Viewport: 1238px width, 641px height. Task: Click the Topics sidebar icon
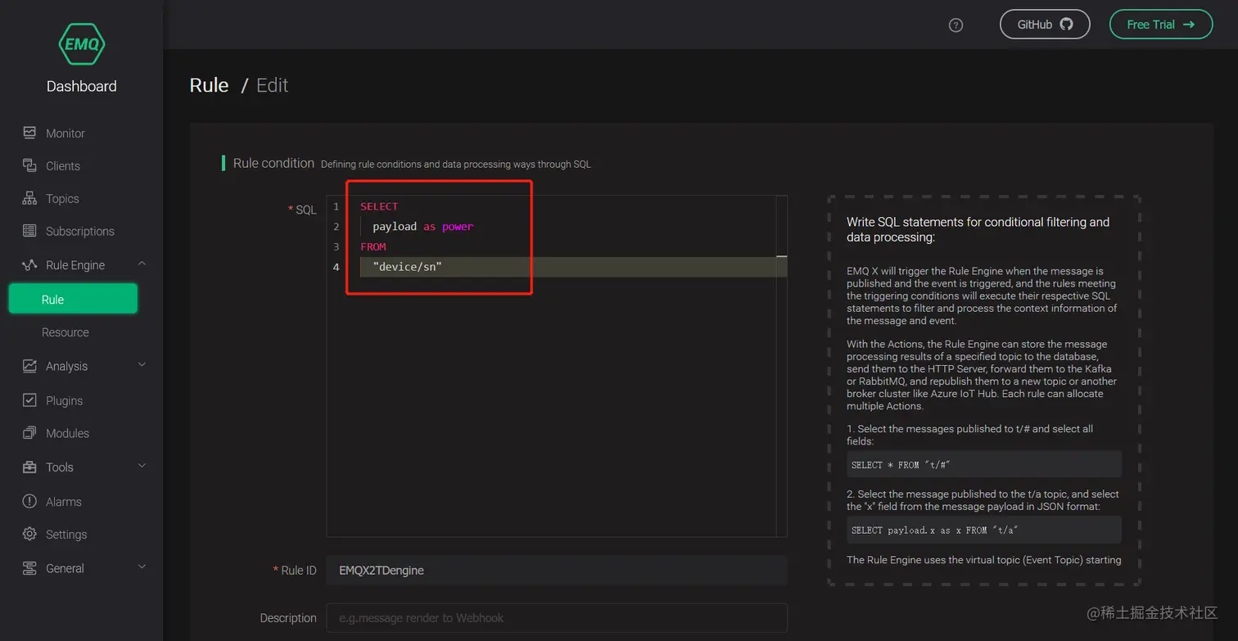(29, 198)
